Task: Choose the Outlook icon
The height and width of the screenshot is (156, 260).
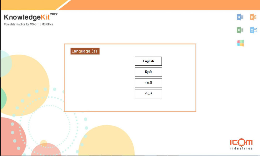Action: [253, 30]
